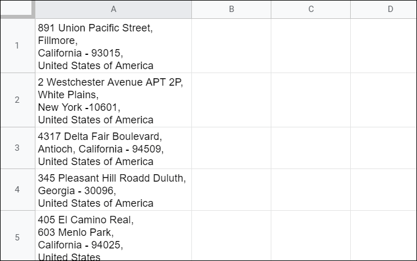The height and width of the screenshot is (261, 417).
Task: Select column B header
Action: 231,9
